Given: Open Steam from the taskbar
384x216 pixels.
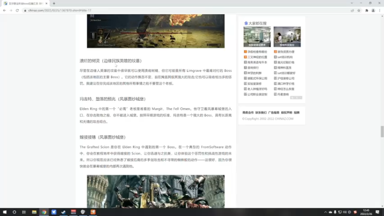Looking at the screenshot, I should click(x=63, y=212).
